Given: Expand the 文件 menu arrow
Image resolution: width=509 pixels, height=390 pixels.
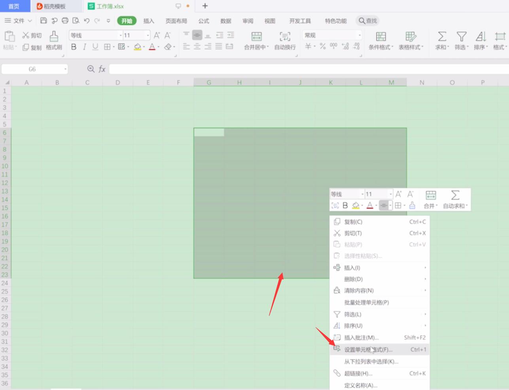Looking at the screenshot, I should pos(30,21).
